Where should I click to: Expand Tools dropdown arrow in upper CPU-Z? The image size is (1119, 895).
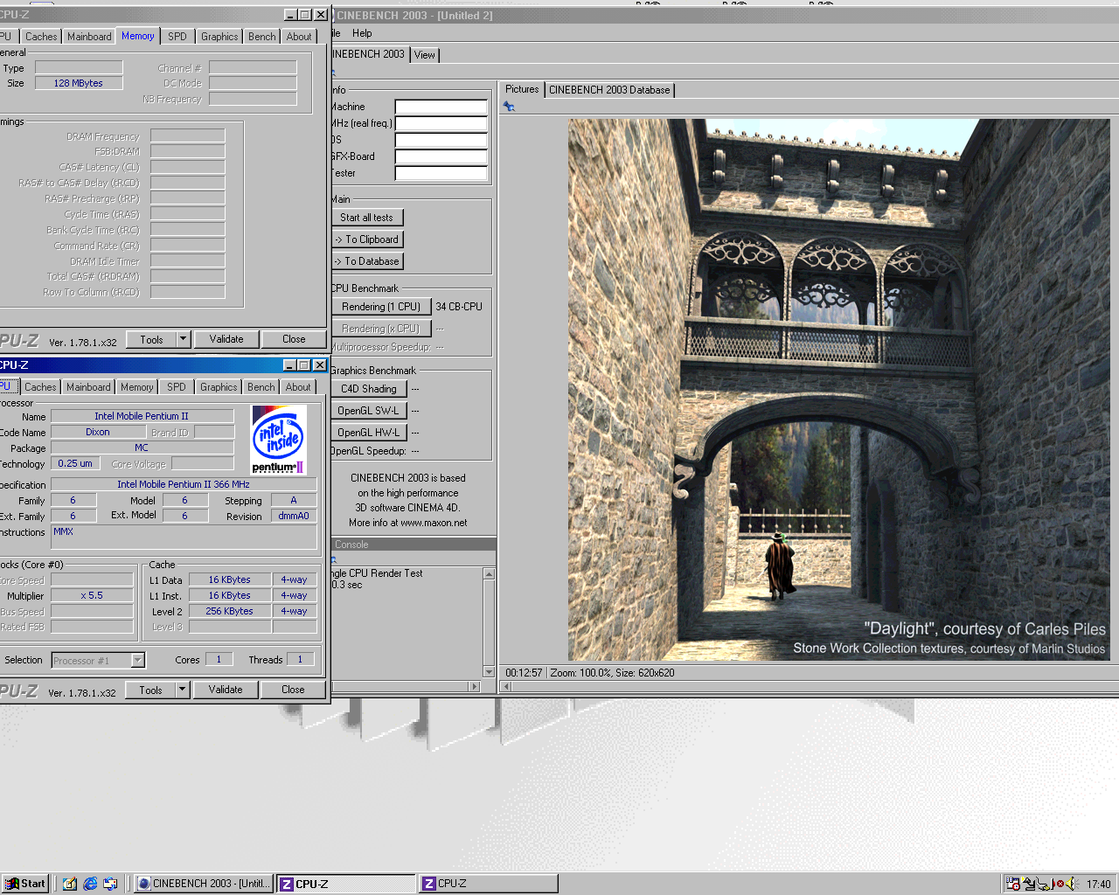point(183,339)
